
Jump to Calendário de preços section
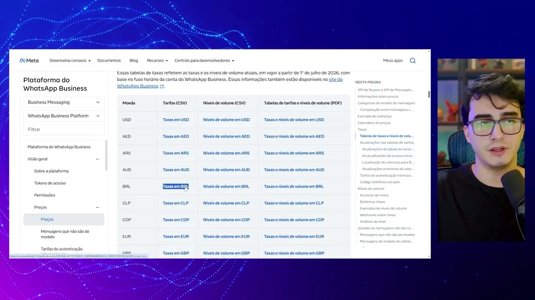[374, 123]
